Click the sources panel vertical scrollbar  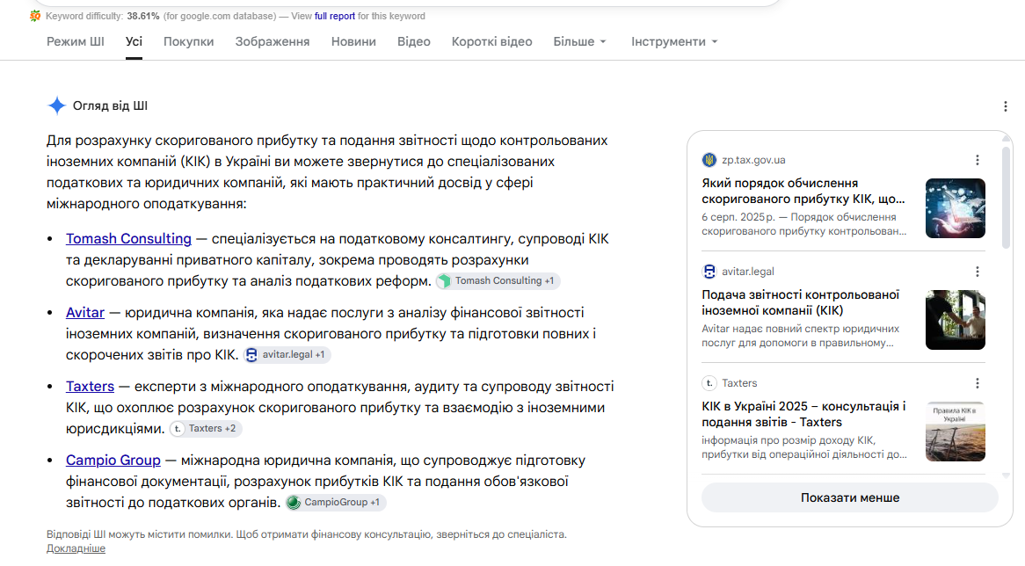coord(1006,198)
